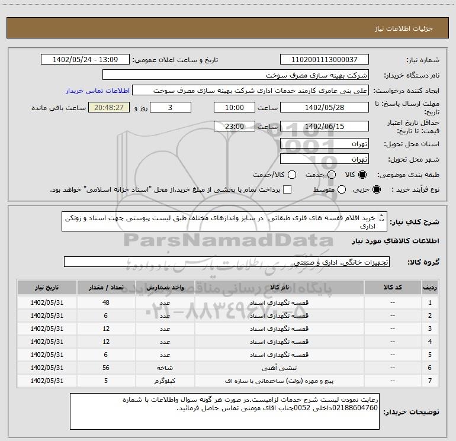Click the توضیحات خریدار text box

[224, 411]
